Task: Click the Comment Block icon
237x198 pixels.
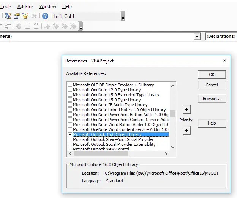Action: [27, 26]
